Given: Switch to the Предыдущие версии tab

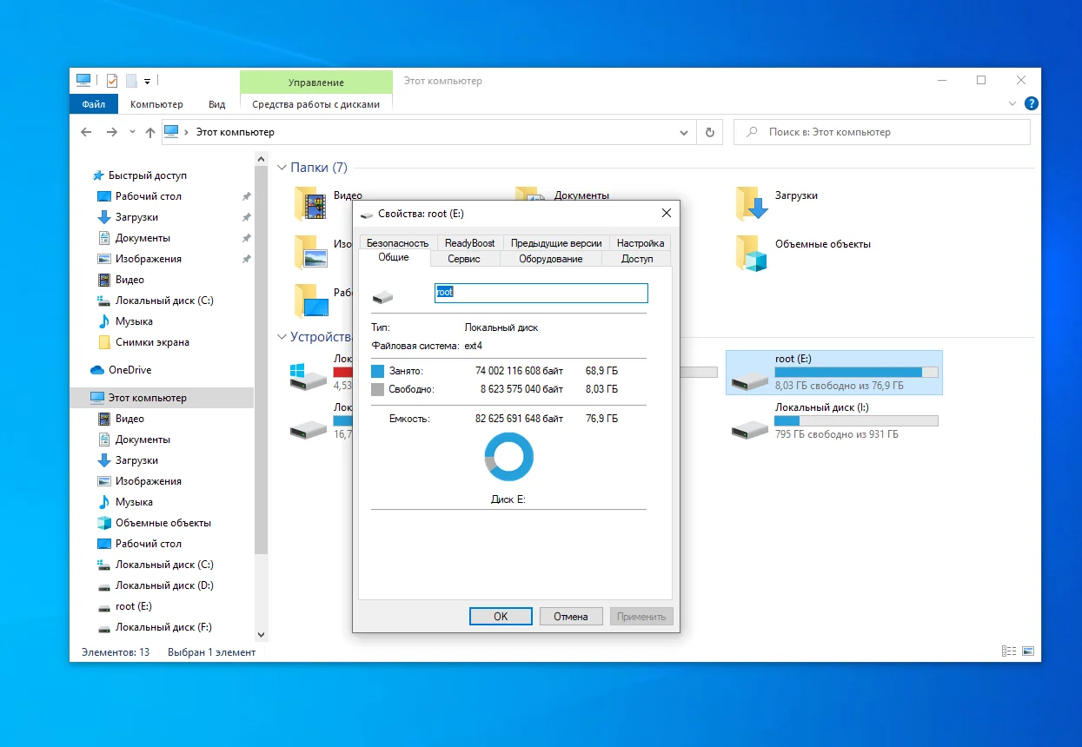Looking at the screenshot, I should (556, 243).
